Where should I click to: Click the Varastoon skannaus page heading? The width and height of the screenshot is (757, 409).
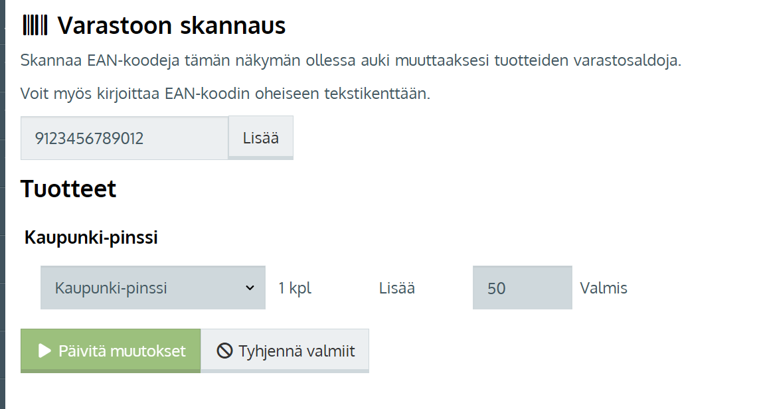pyautogui.click(x=171, y=26)
